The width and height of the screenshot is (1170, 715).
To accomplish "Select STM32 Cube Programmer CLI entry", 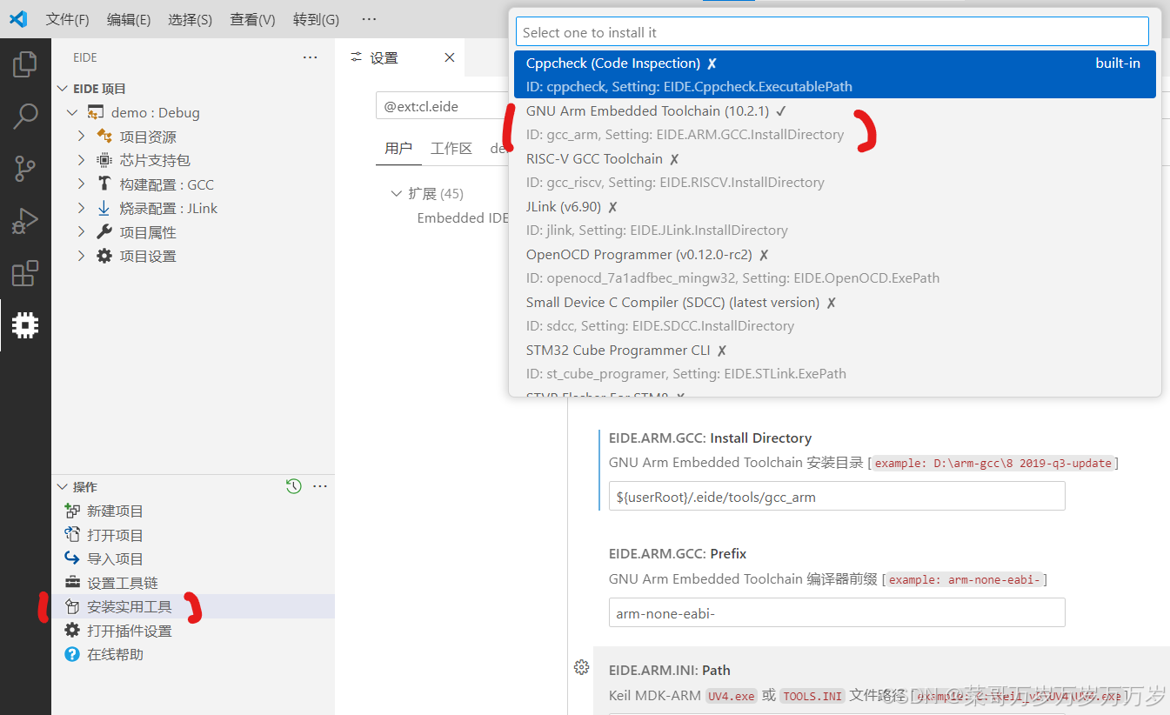I will tap(835, 362).
